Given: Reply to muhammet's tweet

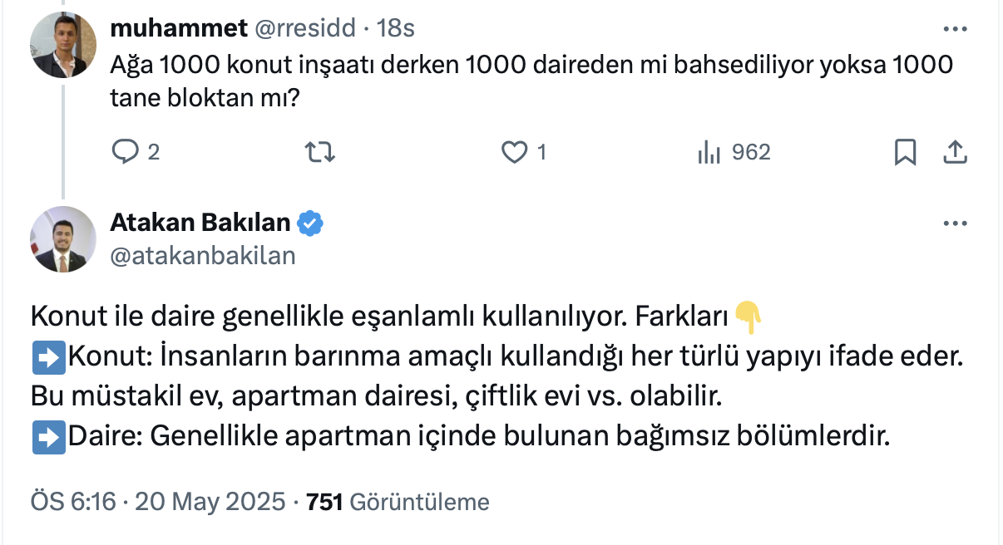Looking at the screenshot, I should tap(125, 152).
